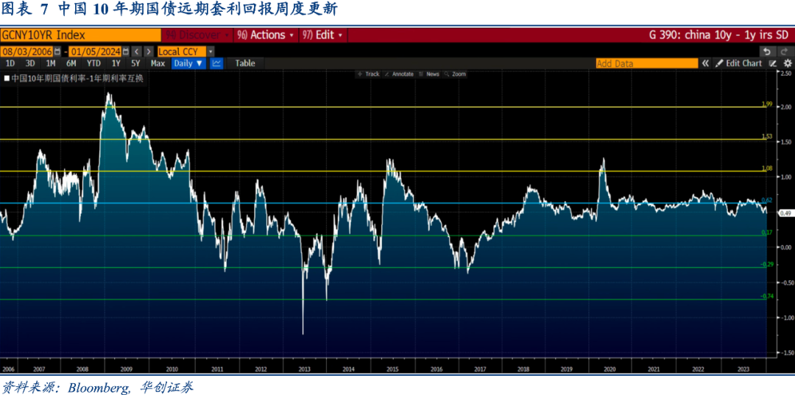
Task: Click the GCNY10YR Index security field
Action: 81,35
